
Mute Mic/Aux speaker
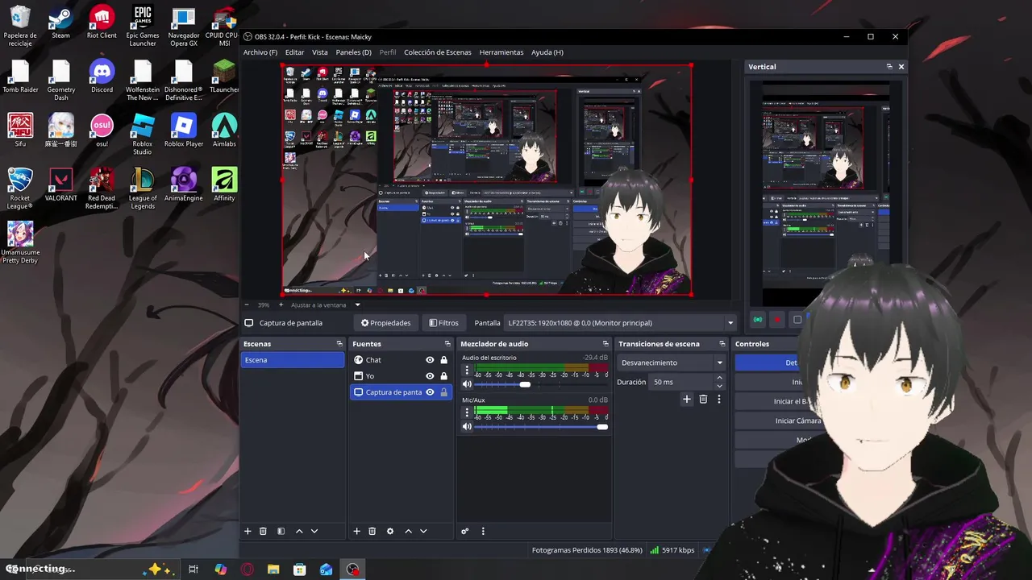pyautogui.click(x=467, y=426)
